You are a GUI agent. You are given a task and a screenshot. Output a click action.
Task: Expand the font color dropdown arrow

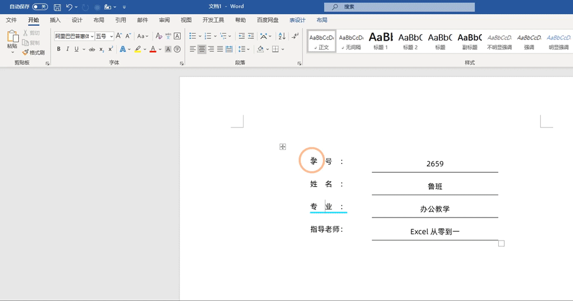coord(160,49)
